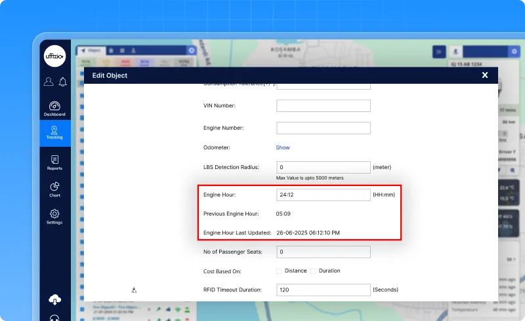This screenshot has width=525, height=321.
Task: Click the Uffizio logo
Action: pos(54,56)
